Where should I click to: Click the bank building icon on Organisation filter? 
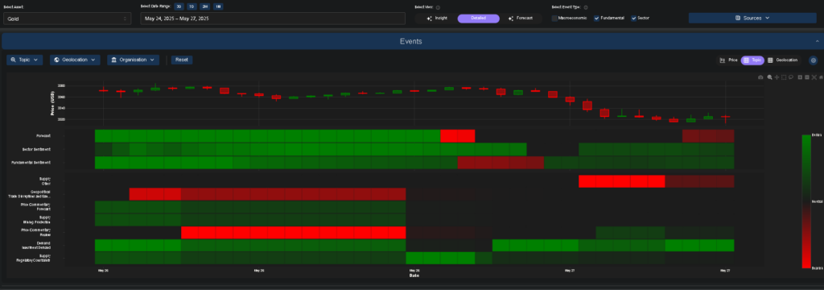click(x=114, y=60)
